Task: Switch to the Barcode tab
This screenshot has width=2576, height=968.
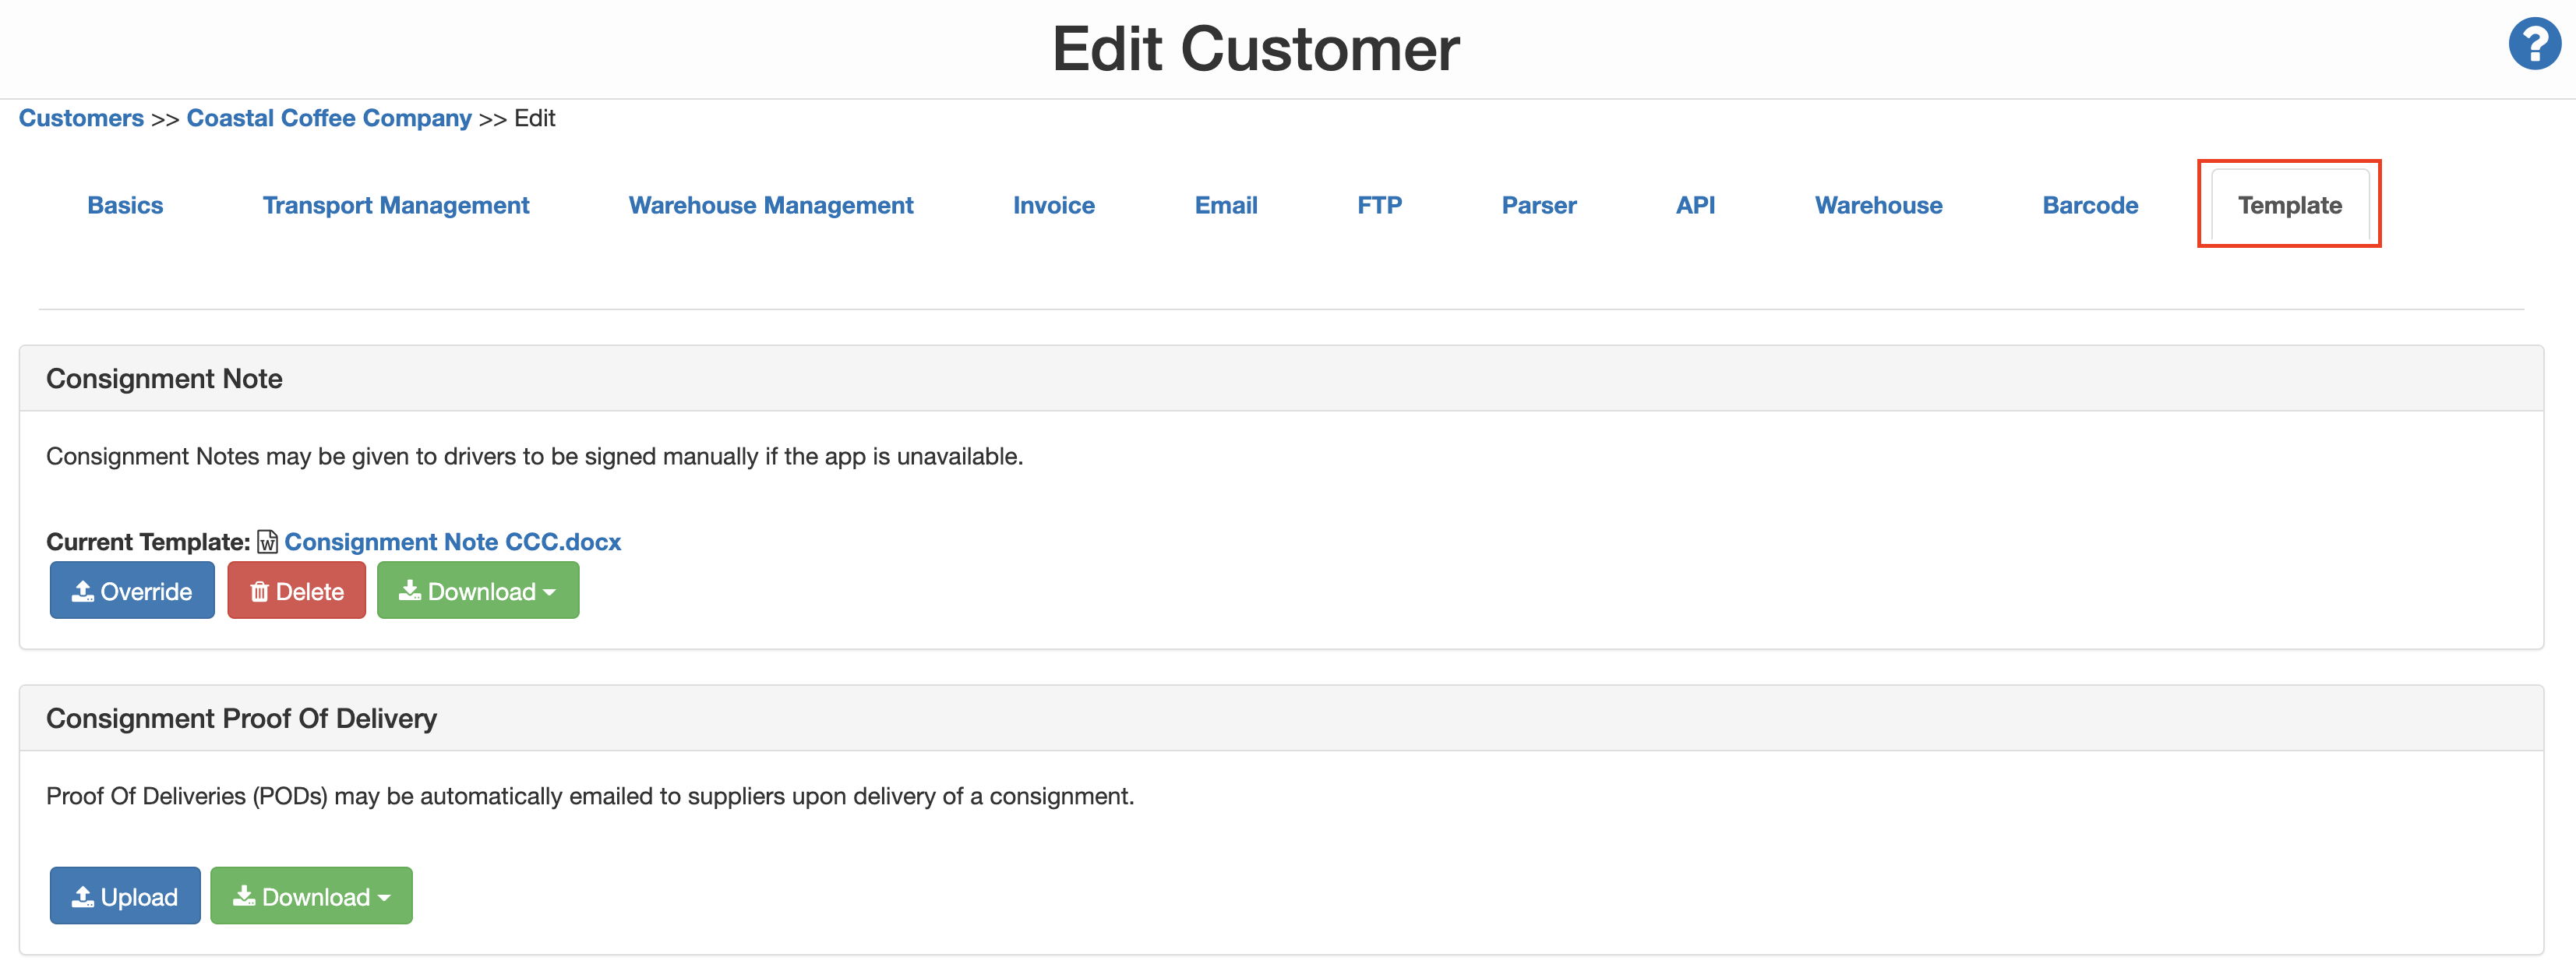Action: (x=2090, y=205)
